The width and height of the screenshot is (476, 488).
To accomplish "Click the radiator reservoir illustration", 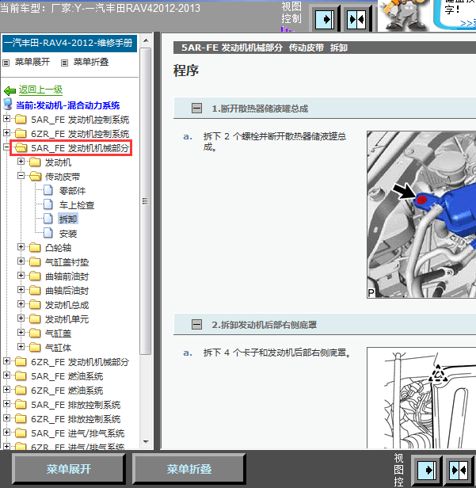I will click(x=421, y=215).
